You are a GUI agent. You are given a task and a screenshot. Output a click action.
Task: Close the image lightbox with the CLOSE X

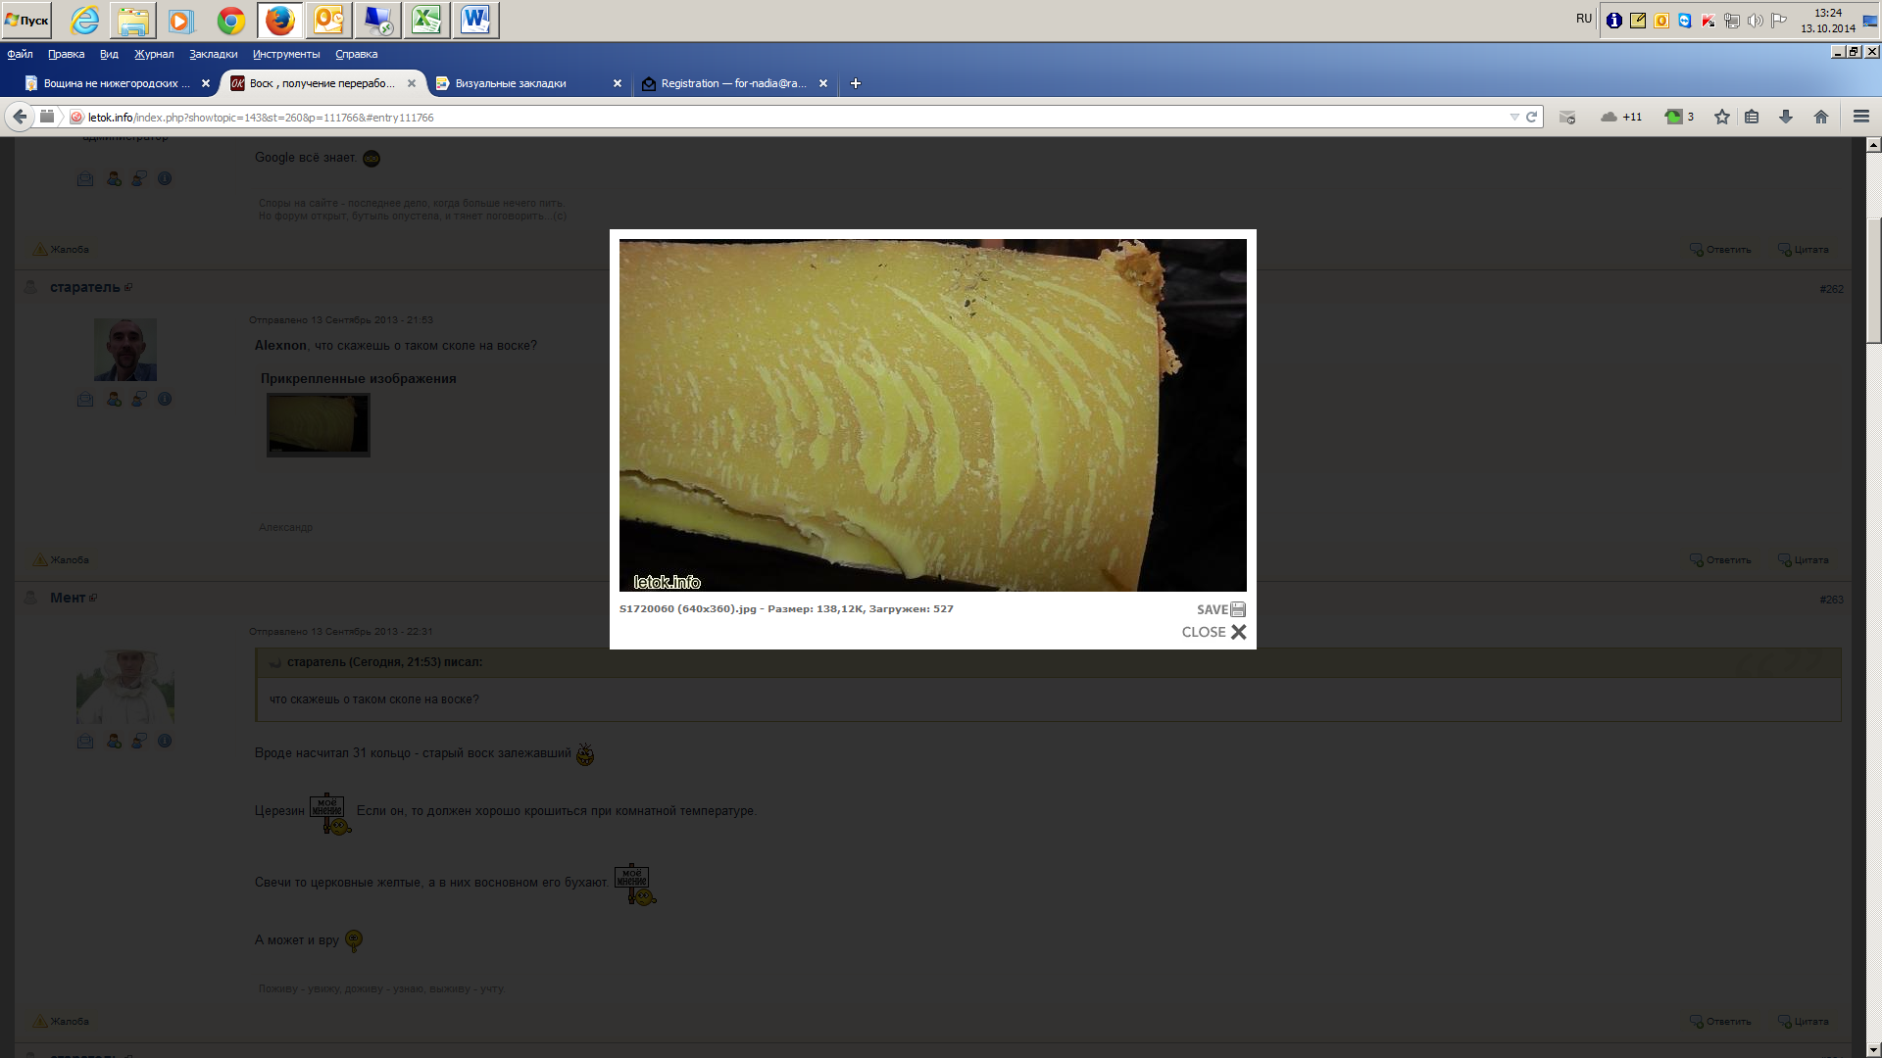[1239, 632]
